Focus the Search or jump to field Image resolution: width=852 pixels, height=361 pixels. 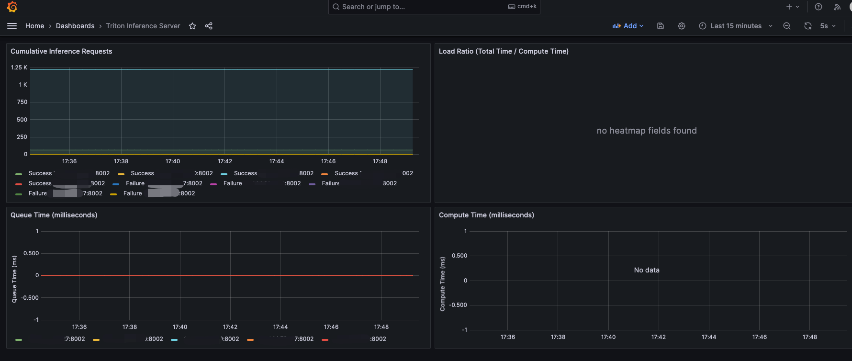click(x=434, y=7)
